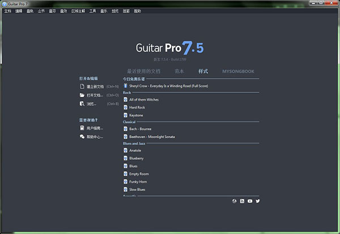Click the new document icon beside 建立新文档

coord(83,87)
